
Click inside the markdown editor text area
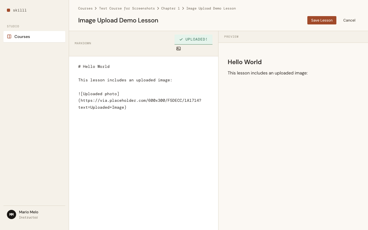coord(143,143)
